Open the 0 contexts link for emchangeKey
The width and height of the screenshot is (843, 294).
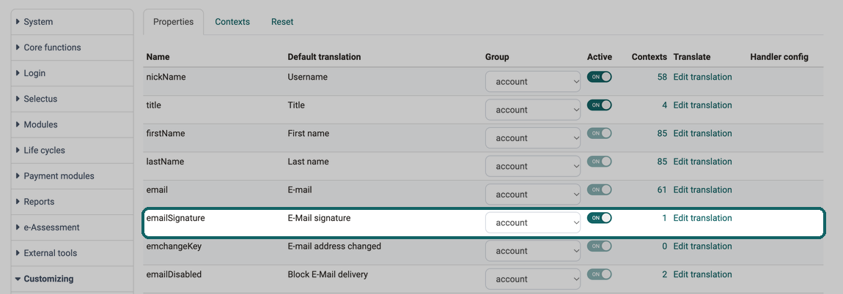coord(665,246)
